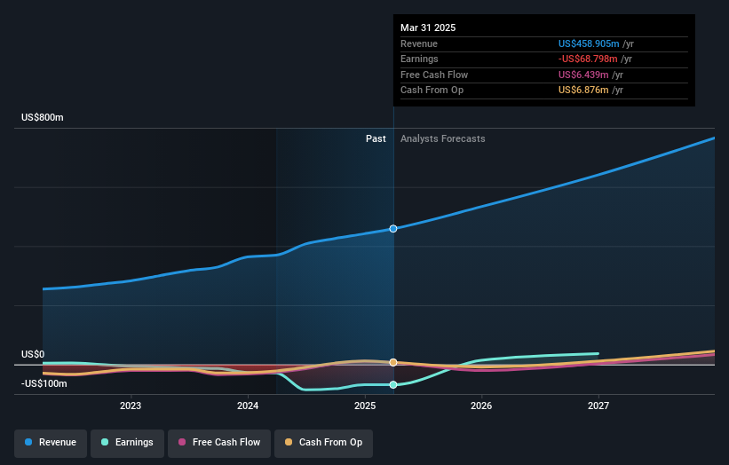Click the Cash From Op orange data point marker

(x=393, y=362)
